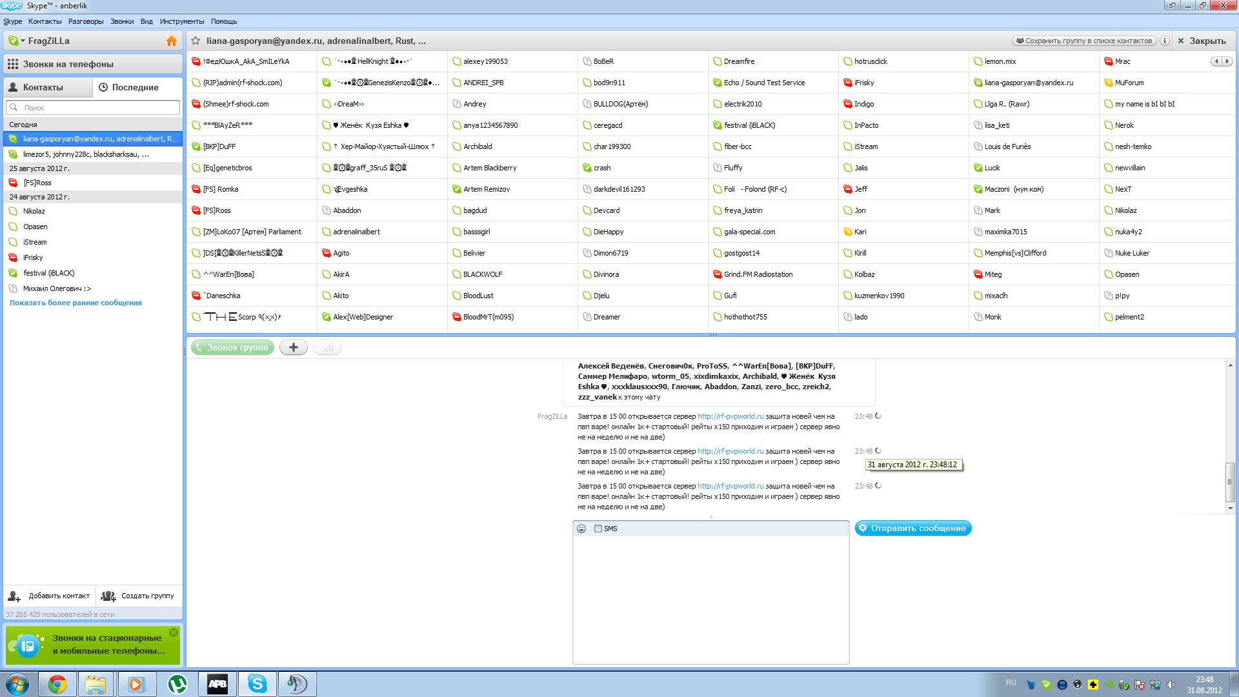
Task: Click Skype status tray icon
Action: click(1046, 685)
